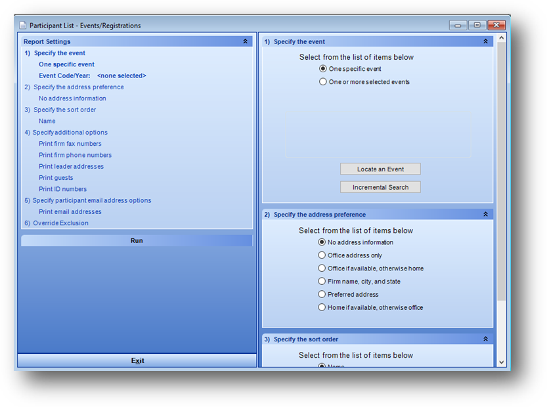Image resolution: width=547 pixels, height=407 pixels.
Task: Open step 4 Specify additional options
Action: click(66, 132)
